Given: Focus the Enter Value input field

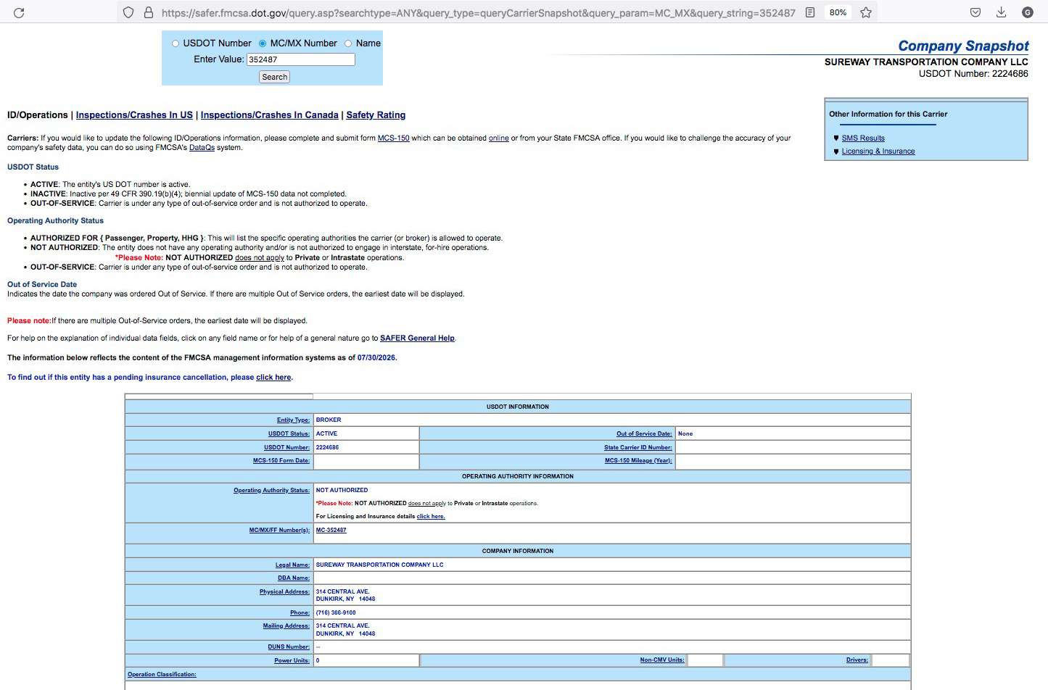Looking at the screenshot, I should (300, 59).
